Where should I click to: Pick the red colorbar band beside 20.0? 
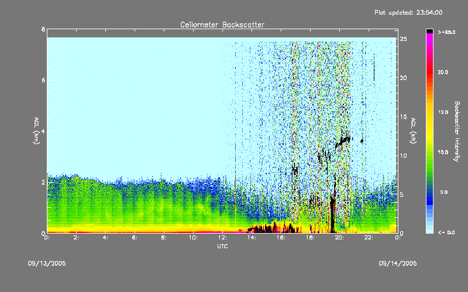pyautogui.click(x=429, y=72)
